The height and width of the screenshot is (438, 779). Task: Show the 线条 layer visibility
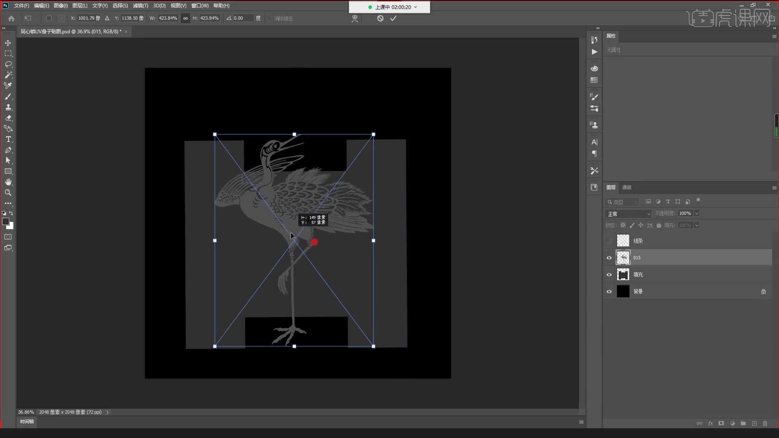tap(609, 241)
